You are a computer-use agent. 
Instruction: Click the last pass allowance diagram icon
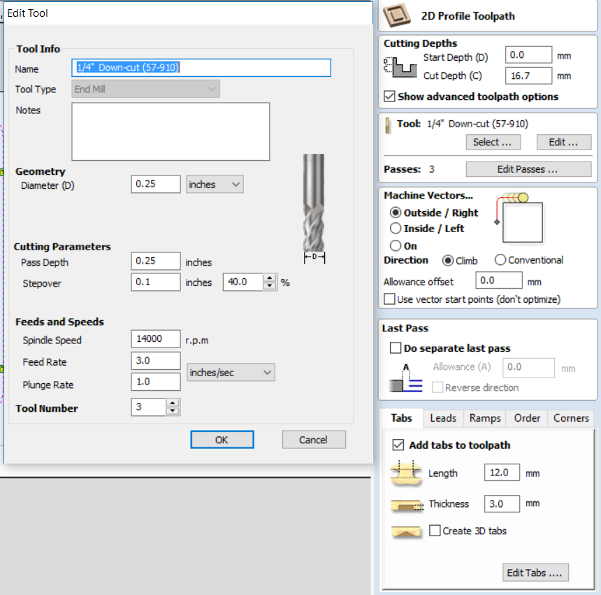(x=406, y=378)
